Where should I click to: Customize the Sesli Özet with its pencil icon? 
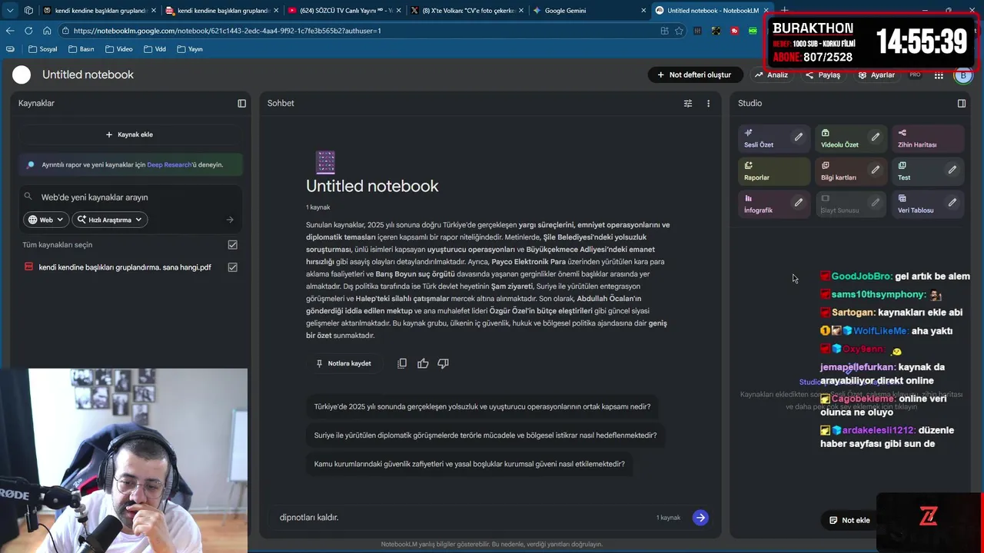[798, 137]
